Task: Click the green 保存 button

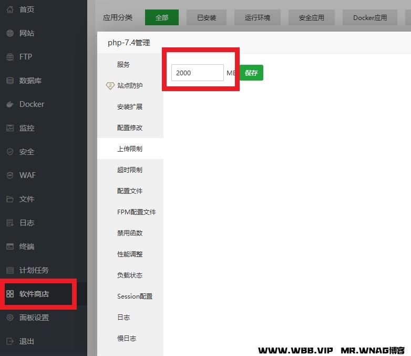Action: [x=251, y=73]
